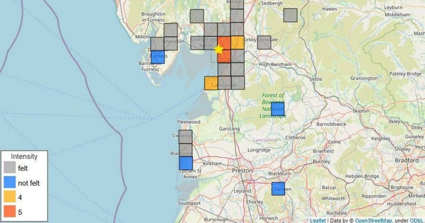Screen dimensions: 425x223
Task: Click the yellow intensity 4 legend swatch
Action: (x=10, y=197)
